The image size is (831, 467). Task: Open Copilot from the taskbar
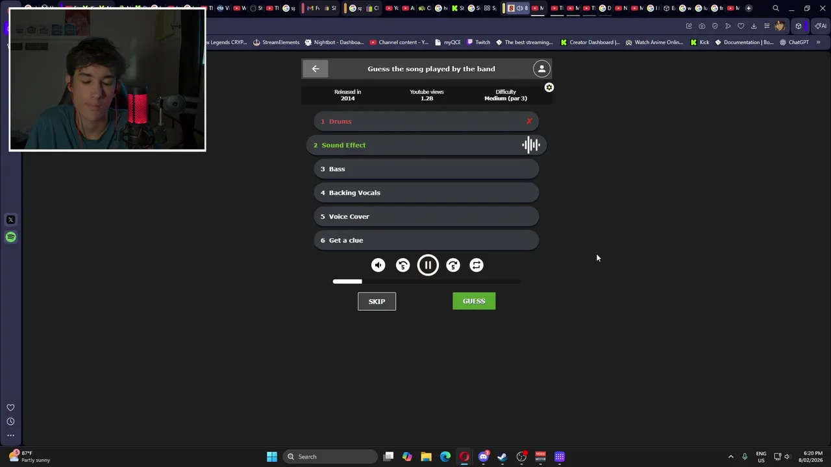click(x=407, y=457)
